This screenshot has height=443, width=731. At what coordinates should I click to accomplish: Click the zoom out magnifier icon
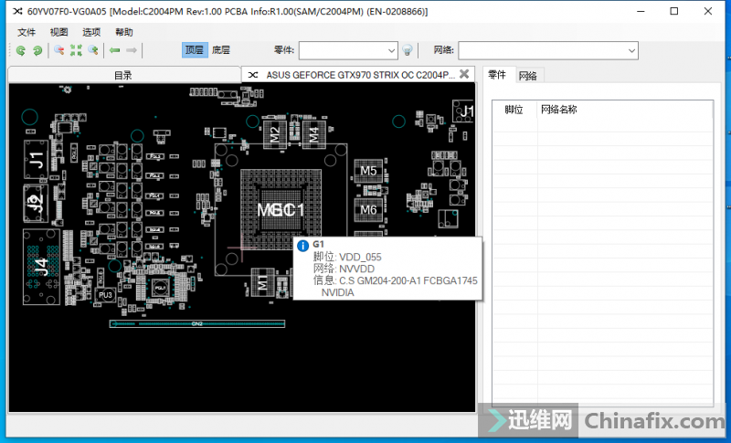point(58,50)
